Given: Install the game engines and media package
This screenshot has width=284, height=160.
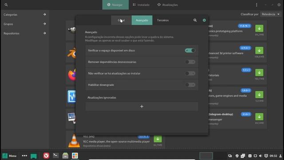Looking at the screenshot, I should (259, 95).
